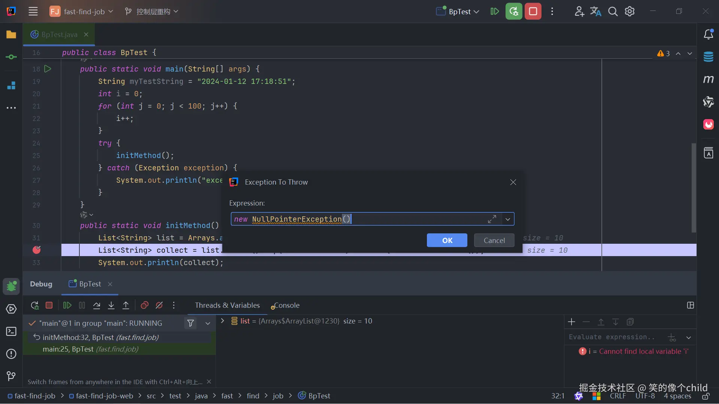719x404 pixels.
Task: Open expression history dropdown in dialog
Action: [x=508, y=219]
